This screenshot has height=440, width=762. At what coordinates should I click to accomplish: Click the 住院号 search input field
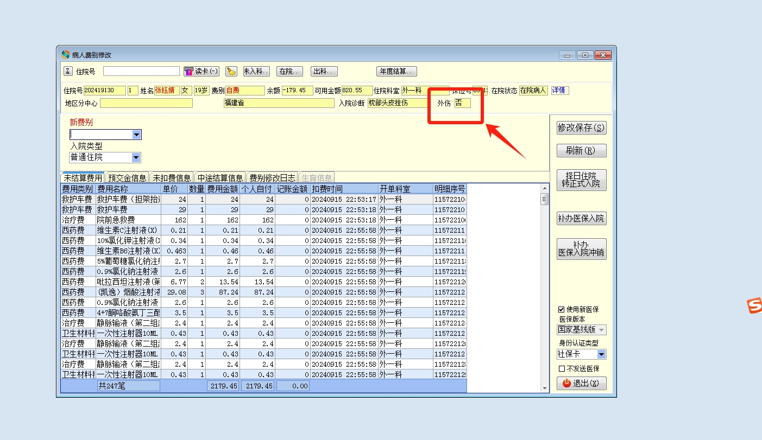point(141,71)
